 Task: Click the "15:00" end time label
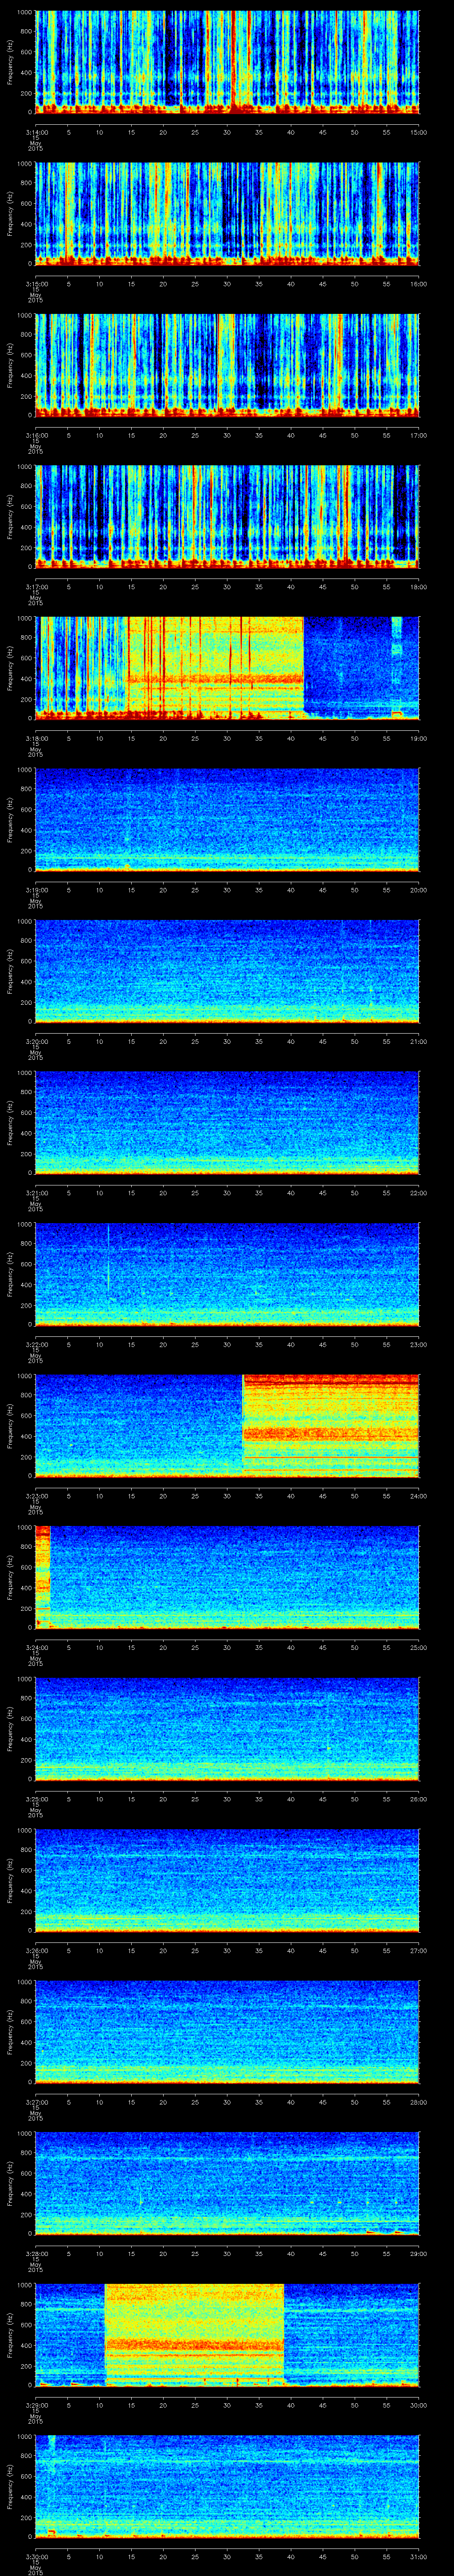419,131
